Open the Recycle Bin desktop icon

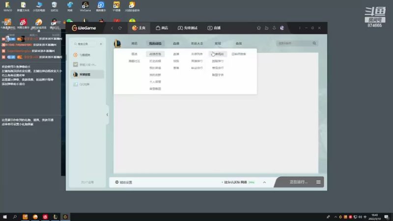(55, 6)
